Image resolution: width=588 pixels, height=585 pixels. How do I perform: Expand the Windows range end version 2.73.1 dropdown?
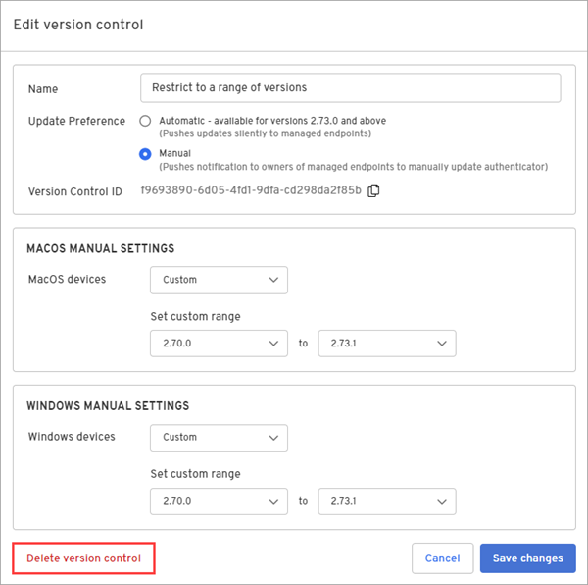coord(387,501)
